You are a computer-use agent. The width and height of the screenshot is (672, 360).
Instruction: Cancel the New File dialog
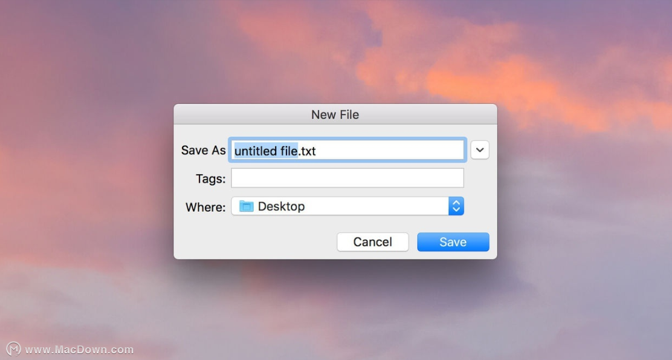[372, 242]
